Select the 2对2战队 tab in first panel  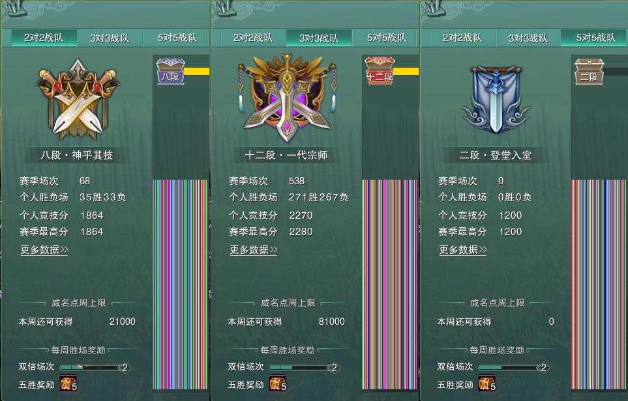coord(44,38)
